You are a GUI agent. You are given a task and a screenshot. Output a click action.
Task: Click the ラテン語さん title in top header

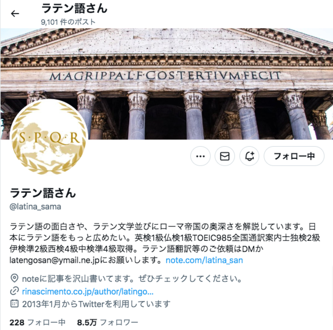74,9
